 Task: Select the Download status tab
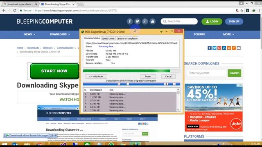coord(92,38)
